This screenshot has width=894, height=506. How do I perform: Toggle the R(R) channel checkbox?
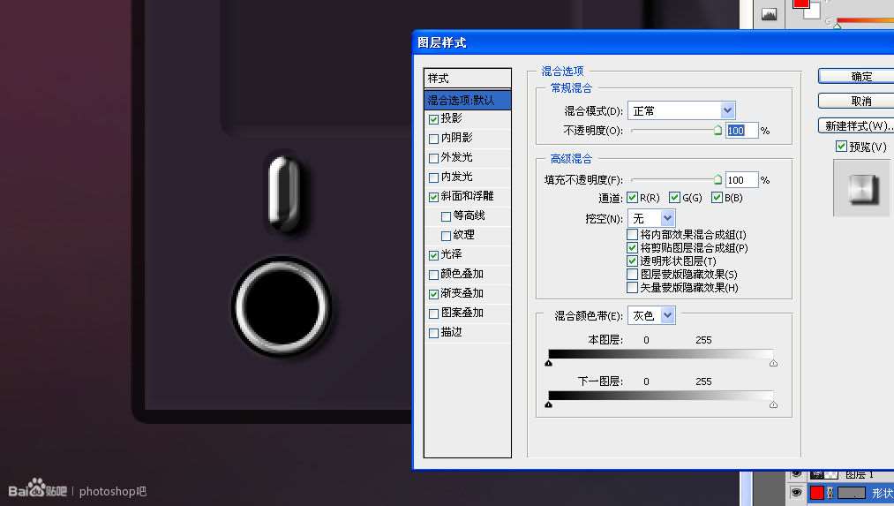pyautogui.click(x=632, y=198)
